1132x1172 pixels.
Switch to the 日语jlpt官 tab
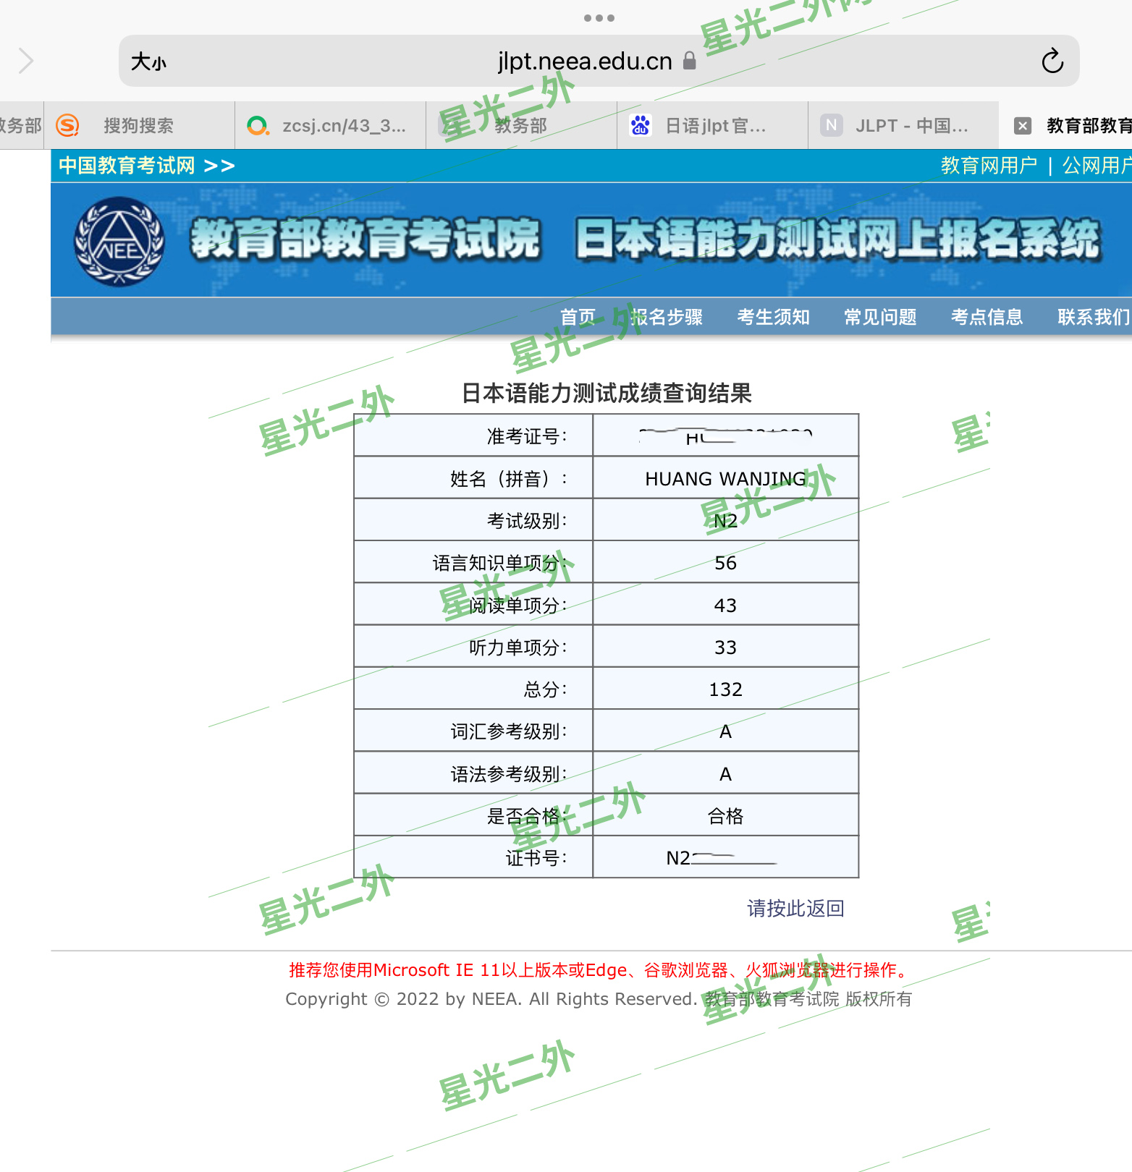click(x=713, y=126)
